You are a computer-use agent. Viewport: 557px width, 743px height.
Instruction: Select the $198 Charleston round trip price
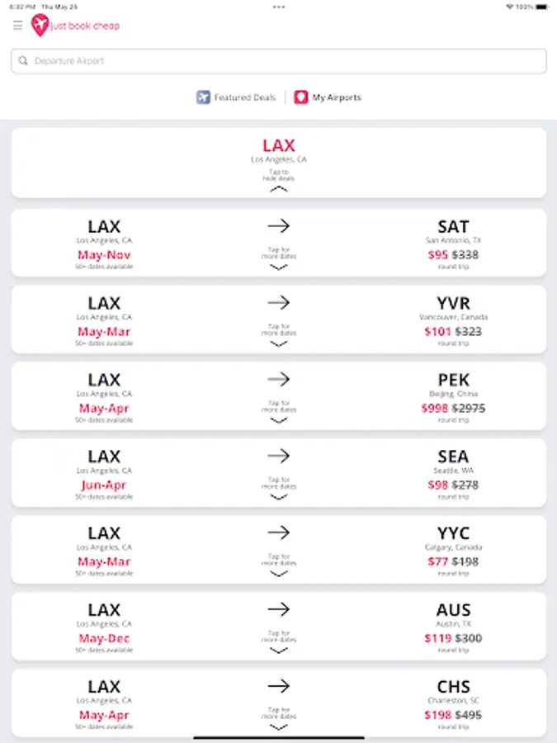[437, 715]
